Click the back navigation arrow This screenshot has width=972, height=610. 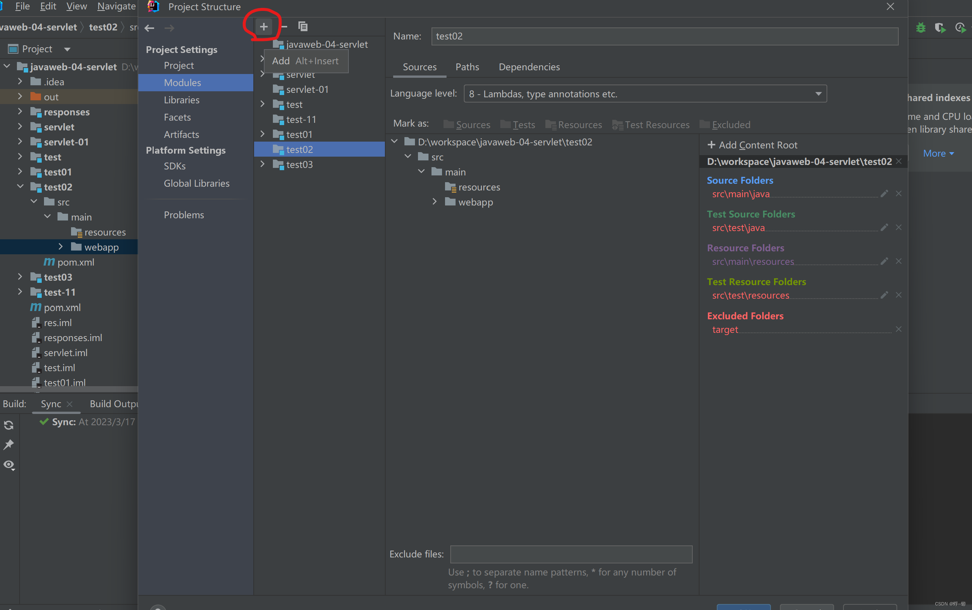[149, 28]
